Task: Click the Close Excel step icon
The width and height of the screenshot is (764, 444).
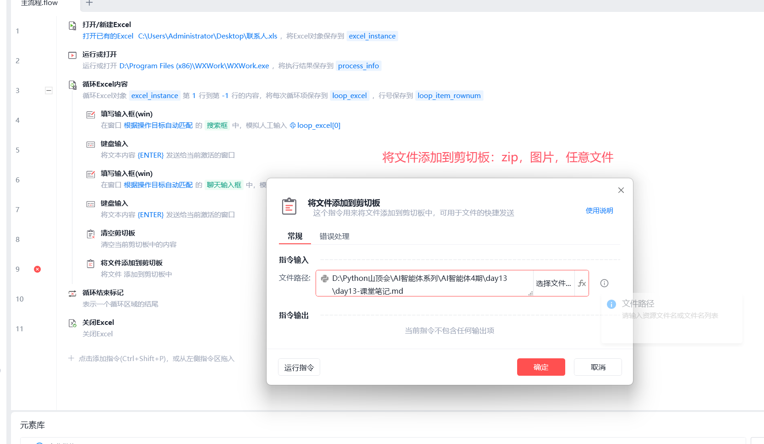Action: [72, 323]
